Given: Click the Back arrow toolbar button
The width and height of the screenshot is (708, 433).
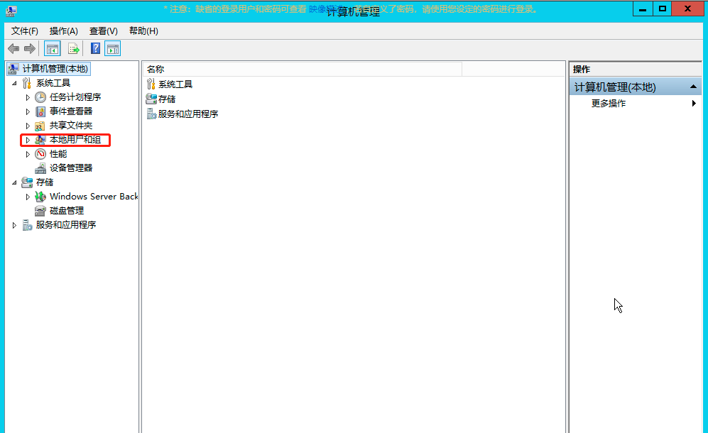Looking at the screenshot, I should [13, 48].
